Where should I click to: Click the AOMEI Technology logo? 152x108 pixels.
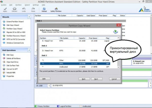click(x=145, y=10)
